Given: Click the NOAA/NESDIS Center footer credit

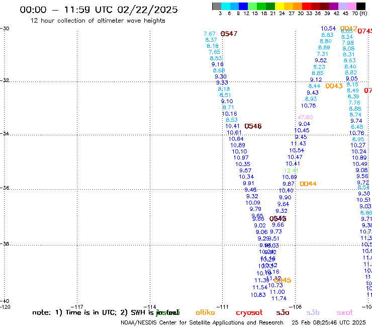Looking at the screenshot, I should [x=202, y=323].
